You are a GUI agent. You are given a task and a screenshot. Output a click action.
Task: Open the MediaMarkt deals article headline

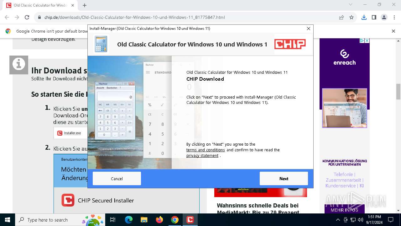click(258, 209)
